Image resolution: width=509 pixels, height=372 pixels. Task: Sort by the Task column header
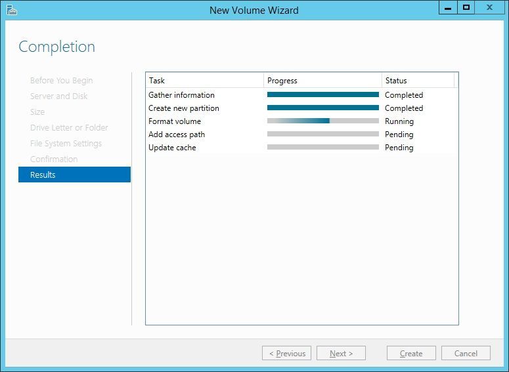(x=205, y=81)
